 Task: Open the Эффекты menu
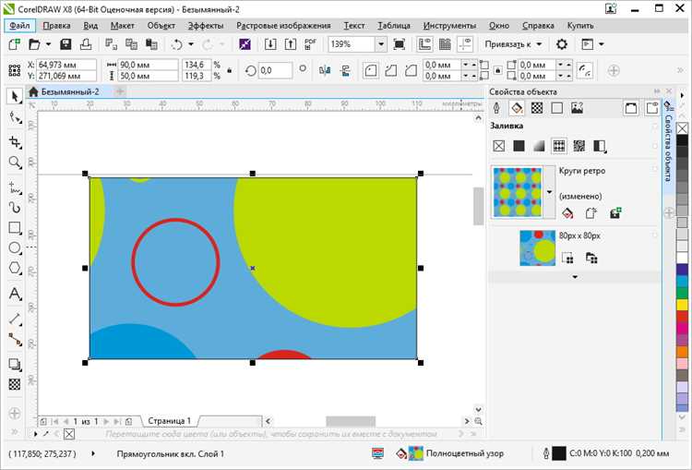(206, 26)
